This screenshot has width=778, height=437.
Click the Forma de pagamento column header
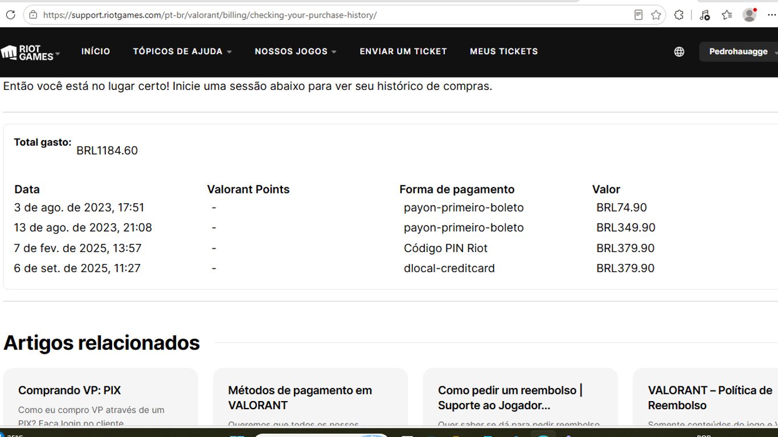[x=457, y=189]
